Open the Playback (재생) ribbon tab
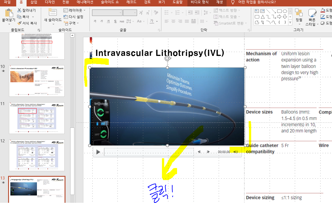 coord(219,2)
